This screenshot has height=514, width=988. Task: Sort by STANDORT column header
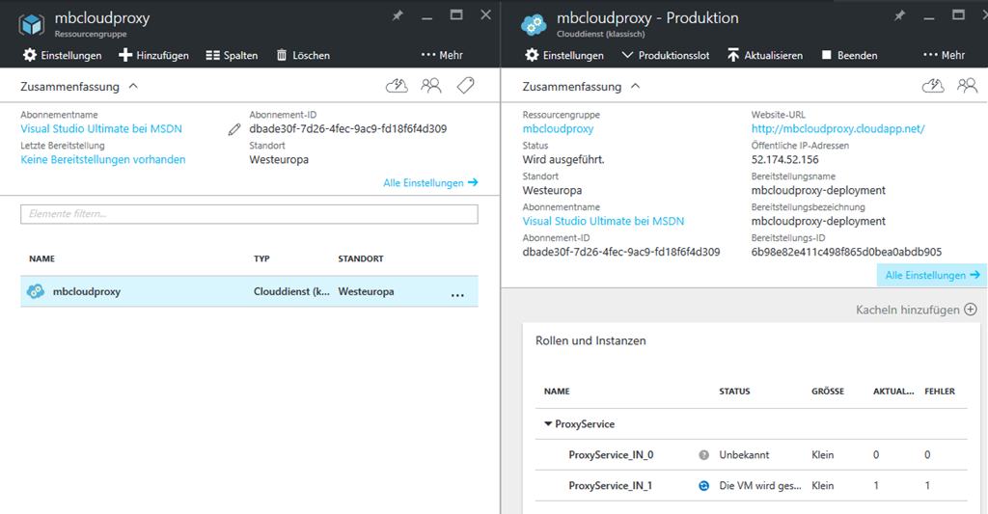click(361, 258)
